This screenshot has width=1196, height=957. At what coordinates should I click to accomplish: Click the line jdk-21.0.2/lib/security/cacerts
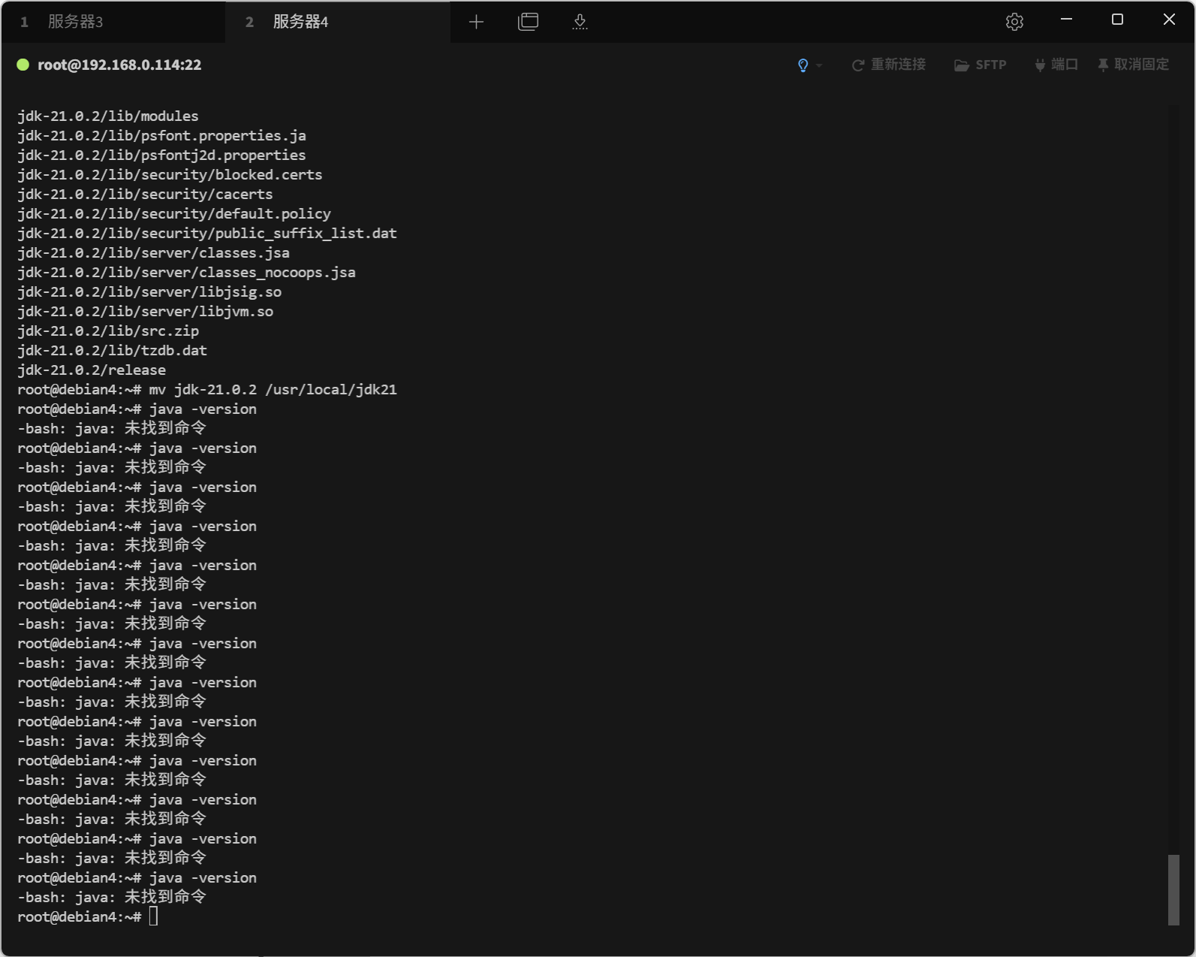[145, 194]
